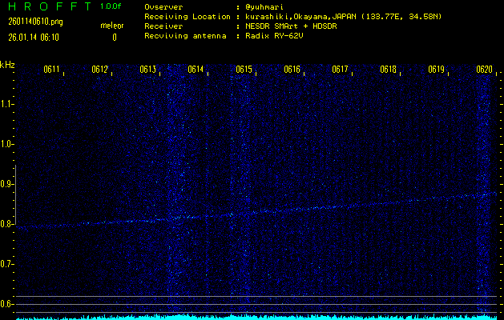The height and width of the screenshot is (320, 504).
Task: Select the 2601140610.png filename
Action: click(29, 22)
